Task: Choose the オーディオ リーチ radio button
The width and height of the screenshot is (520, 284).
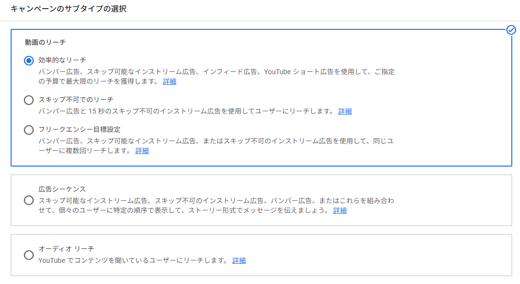Action: tap(29, 255)
